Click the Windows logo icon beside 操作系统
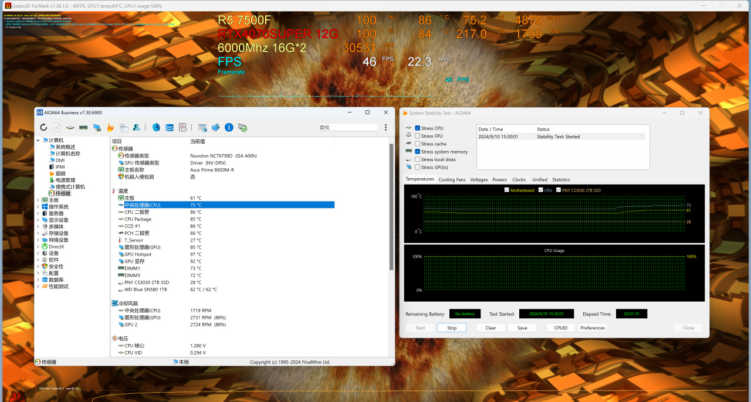Viewport: 751px width, 402px height. click(x=45, y=206)
